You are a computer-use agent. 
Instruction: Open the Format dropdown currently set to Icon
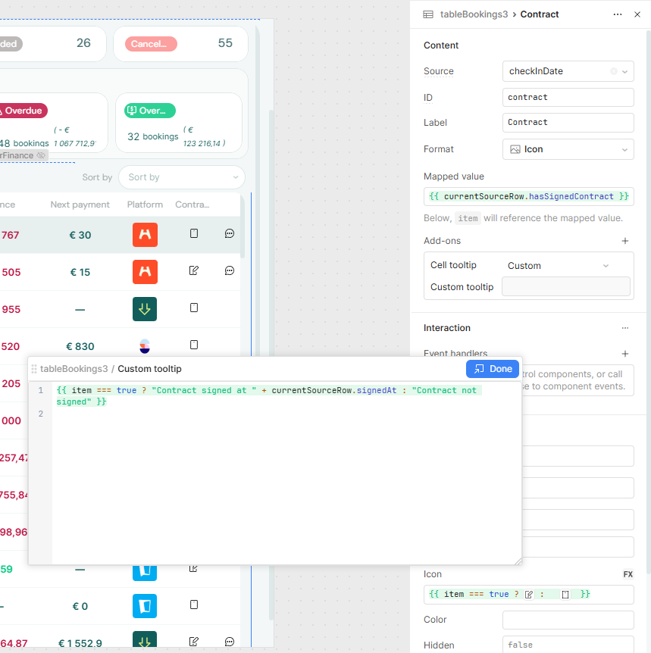tap(568, 149)
